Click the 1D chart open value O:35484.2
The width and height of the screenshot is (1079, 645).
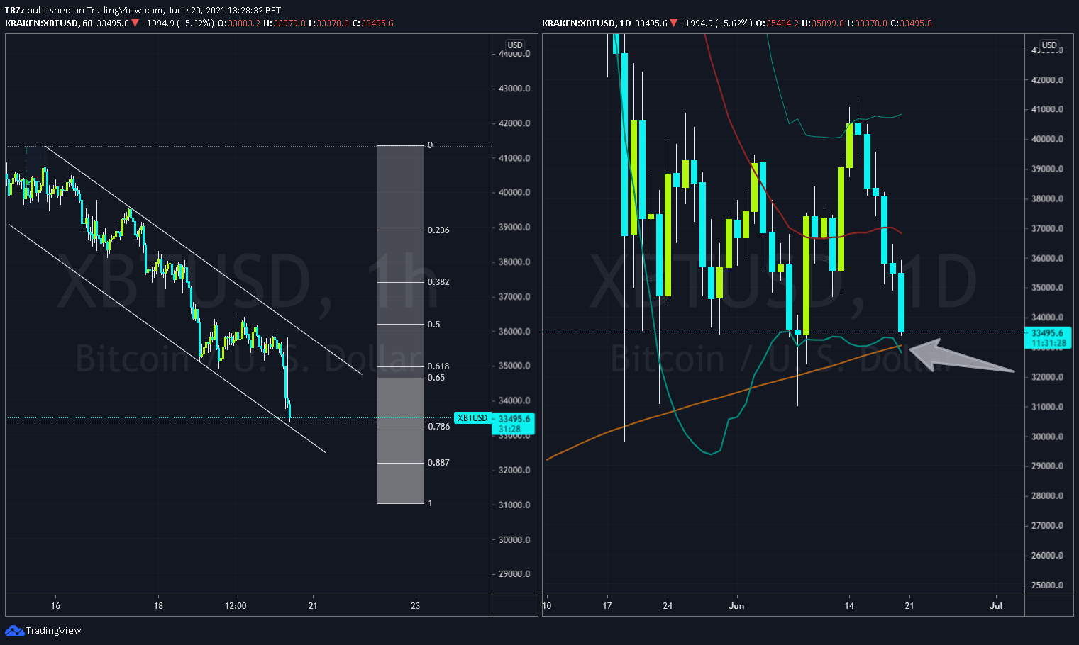pyautogui.click(x=778, y=23)
